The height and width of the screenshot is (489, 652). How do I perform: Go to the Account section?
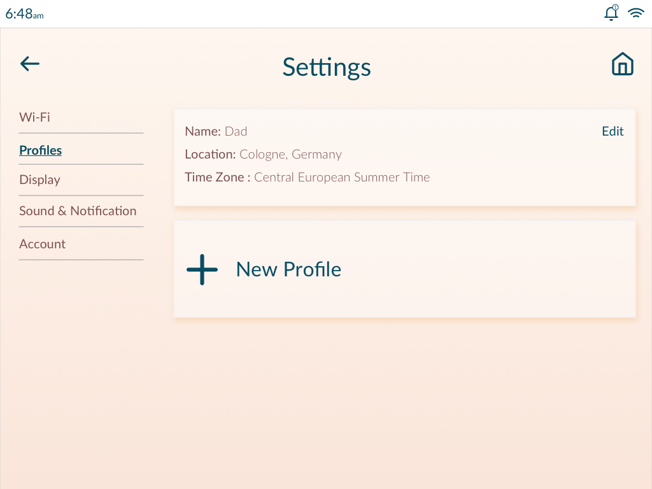[x=43, y=244]
